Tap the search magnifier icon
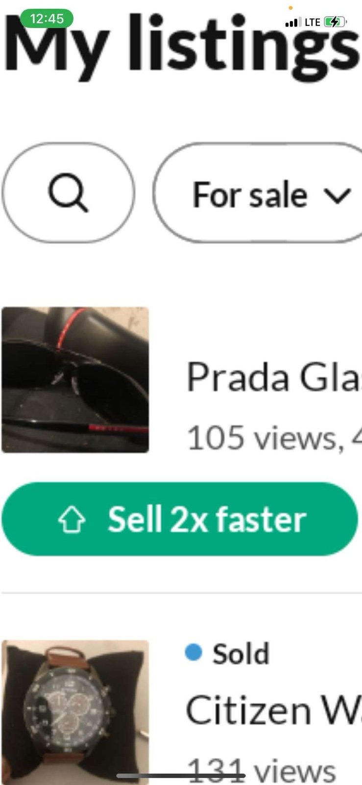The image size is (362, 785). click(x=68, y=193)
